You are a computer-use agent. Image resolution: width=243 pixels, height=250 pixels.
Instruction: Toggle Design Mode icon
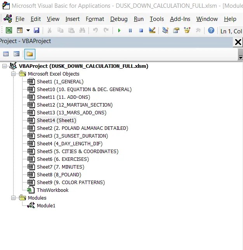(152, 30)
